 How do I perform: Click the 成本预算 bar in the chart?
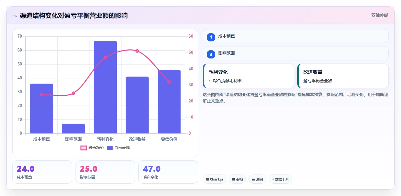tap(42, 108)
